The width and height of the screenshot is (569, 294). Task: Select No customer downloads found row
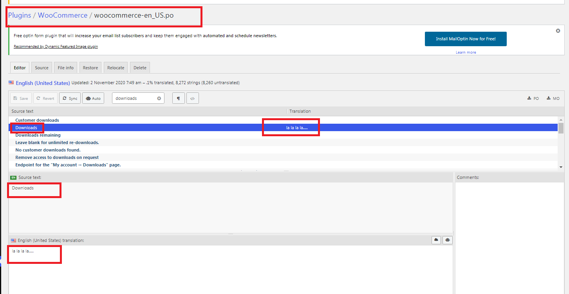tap(283, 150)
